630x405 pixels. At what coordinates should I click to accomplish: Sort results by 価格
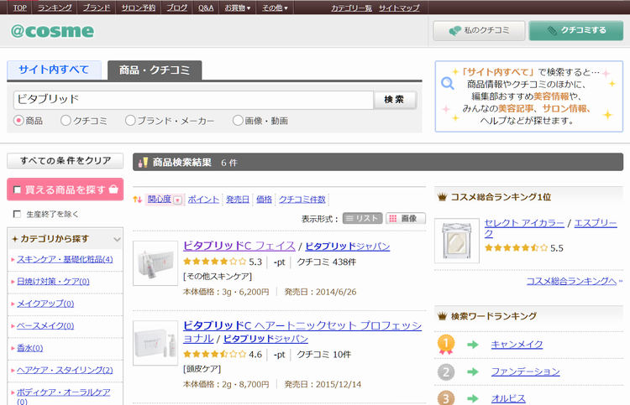(x=265, y=200)
